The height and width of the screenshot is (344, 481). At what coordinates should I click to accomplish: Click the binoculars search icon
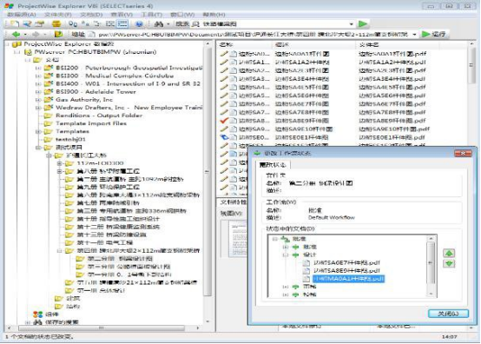tap(159, 23)
